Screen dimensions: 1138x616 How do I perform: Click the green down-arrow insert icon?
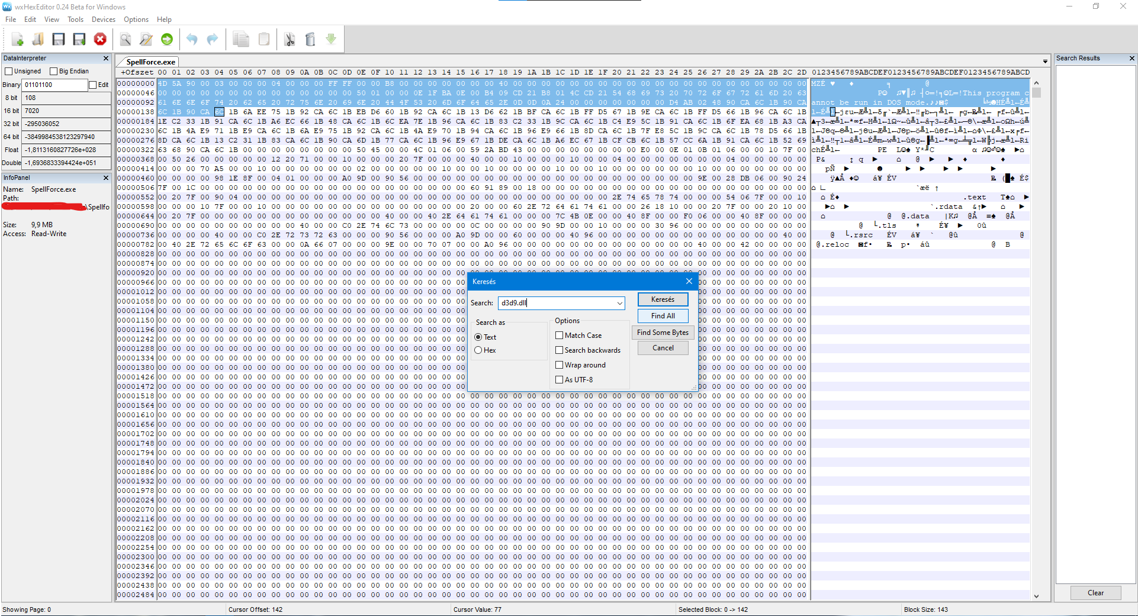click(x=331, y=39)
